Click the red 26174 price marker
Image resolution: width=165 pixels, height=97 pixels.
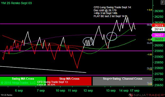pyautogui.click(x=158, y=25)
